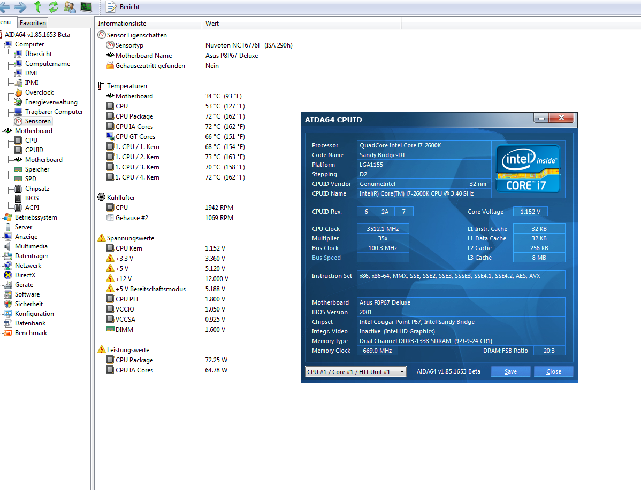This screenshot has width=641, height=490.
Task: Click the Bus Speed label
Action: click(326, 258)
